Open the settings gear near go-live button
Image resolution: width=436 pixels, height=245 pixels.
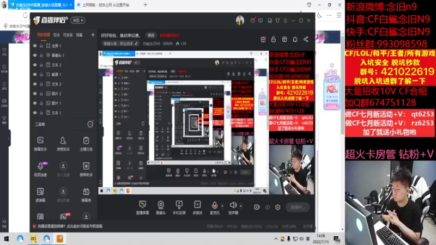coord(278,207)
